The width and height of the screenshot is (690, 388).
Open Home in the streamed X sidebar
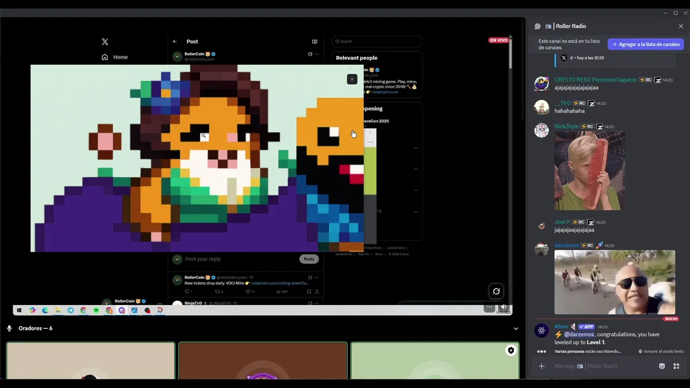[115, 57]
